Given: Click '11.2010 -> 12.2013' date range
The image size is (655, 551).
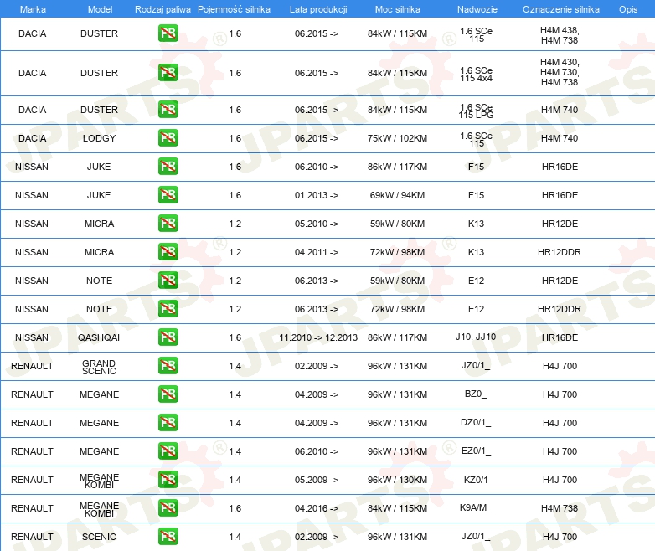Looking at the screenshot, I should pos(318,337).
